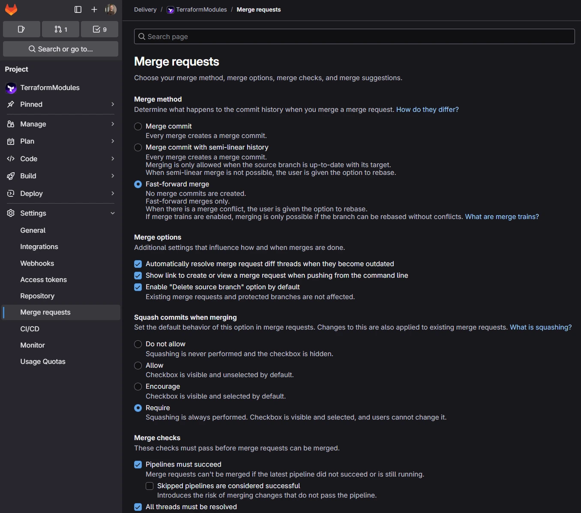Click the Plan calendar icon

[x=11, y=141]
